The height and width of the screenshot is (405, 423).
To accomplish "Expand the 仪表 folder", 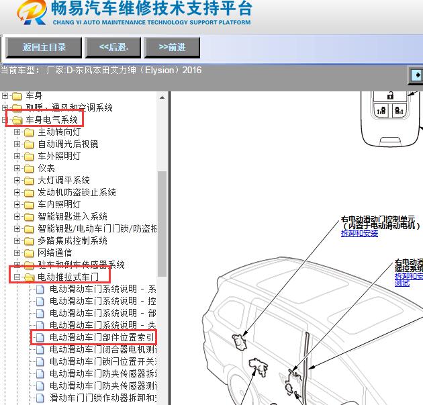I will click(17, 168).
